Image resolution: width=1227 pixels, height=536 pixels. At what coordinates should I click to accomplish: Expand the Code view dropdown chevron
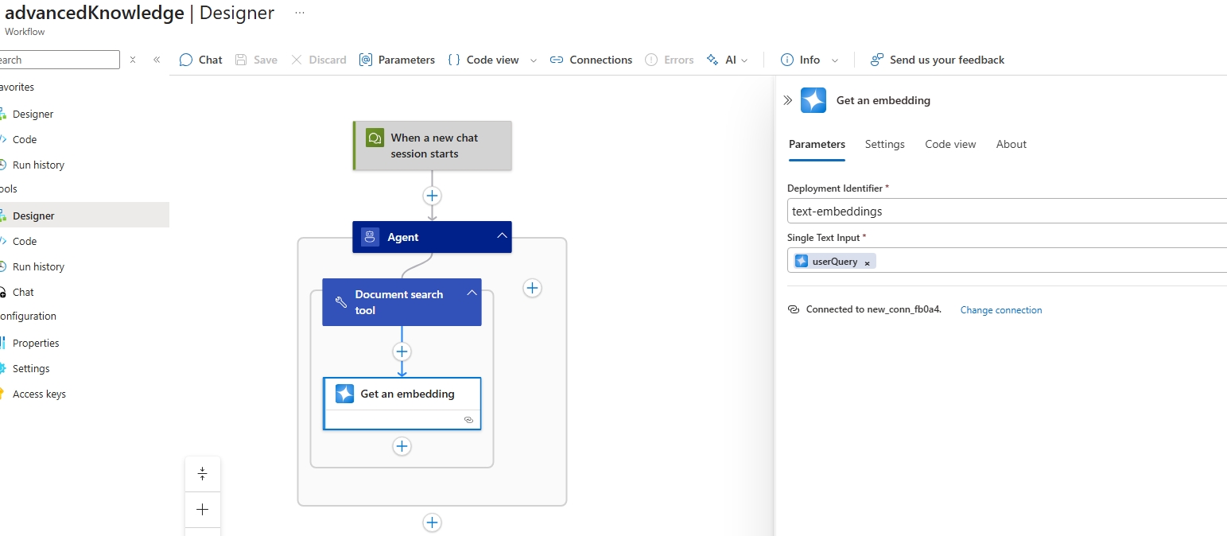click(x=533, y=60)
